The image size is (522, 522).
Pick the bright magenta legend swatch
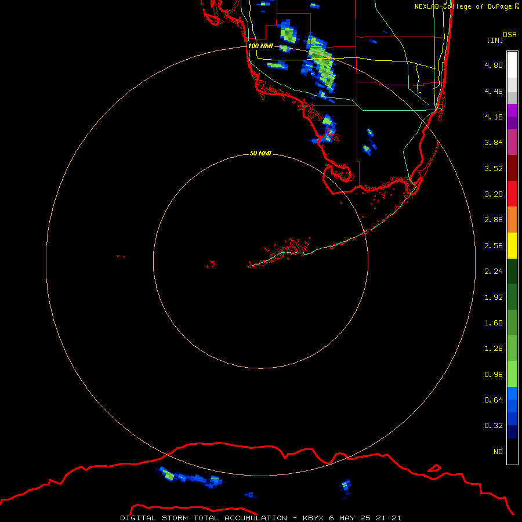pyautogui.click(x=512, y=110)
